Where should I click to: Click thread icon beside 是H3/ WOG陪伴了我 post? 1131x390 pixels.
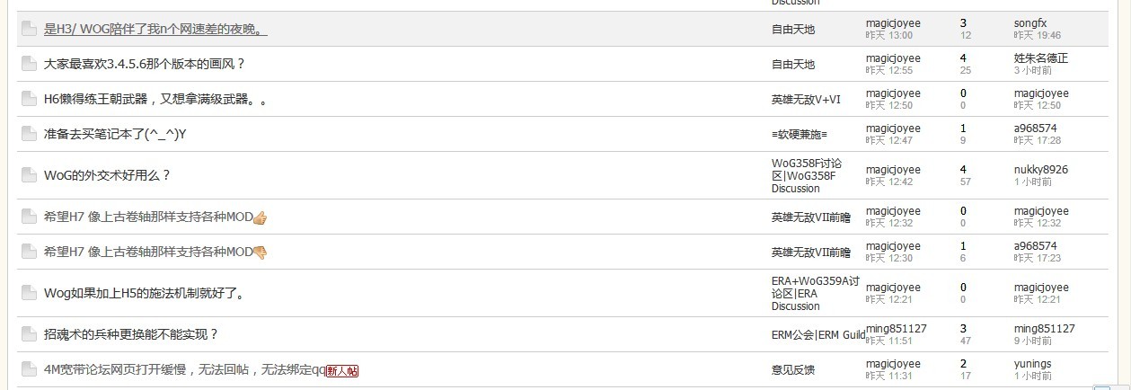(29, 29)
